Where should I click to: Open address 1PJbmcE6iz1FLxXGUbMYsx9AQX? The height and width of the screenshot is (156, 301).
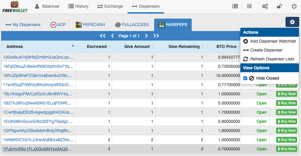pos(37,149)
